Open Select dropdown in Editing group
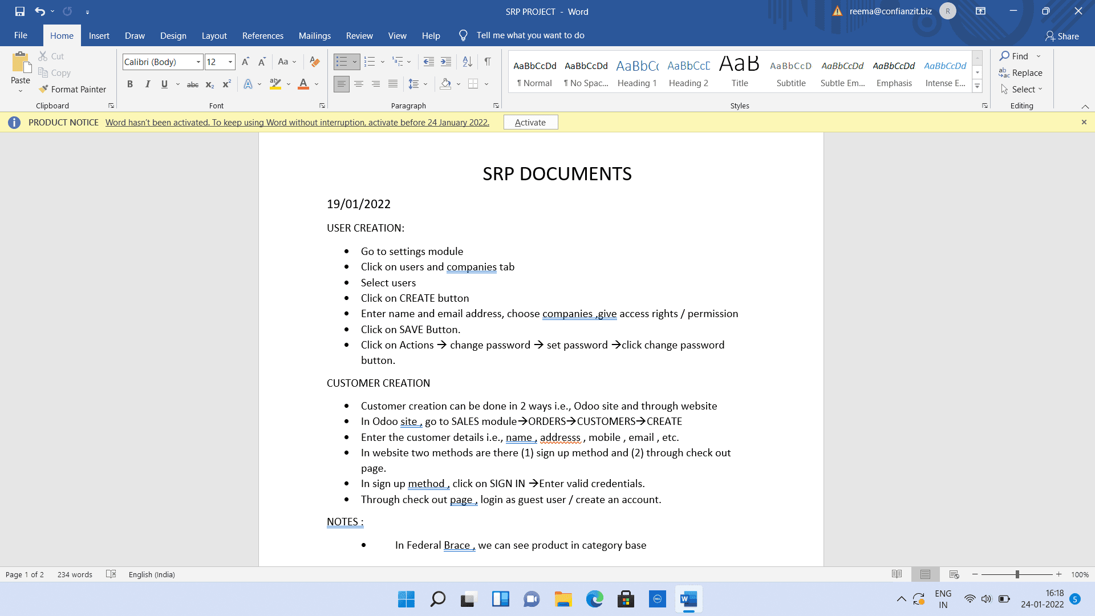Image resolution: width=1095 pixels, height=616 pixels. 1021,90
